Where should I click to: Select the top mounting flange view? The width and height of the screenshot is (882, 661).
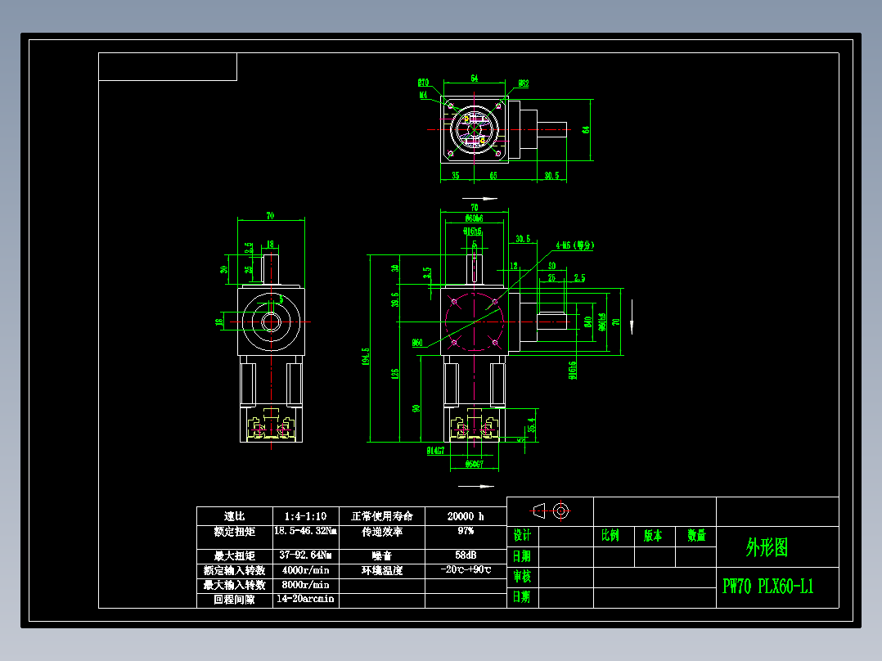pos(475,131)
